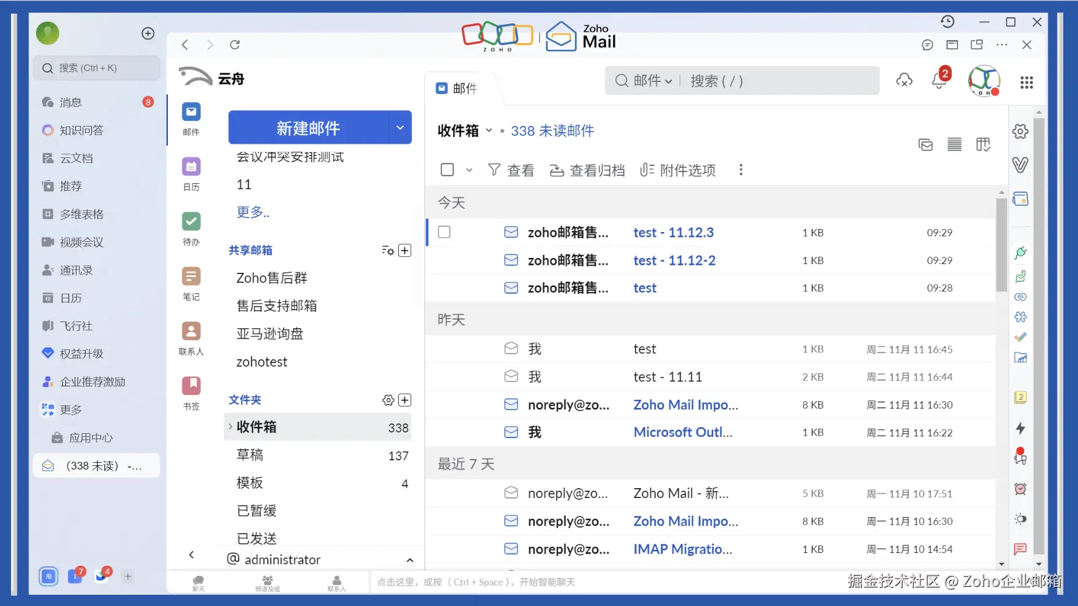Viewport: 1078px width, 606px height.
Task: Open the Mail app icon in sidebar
Action: tap(191, 112)
